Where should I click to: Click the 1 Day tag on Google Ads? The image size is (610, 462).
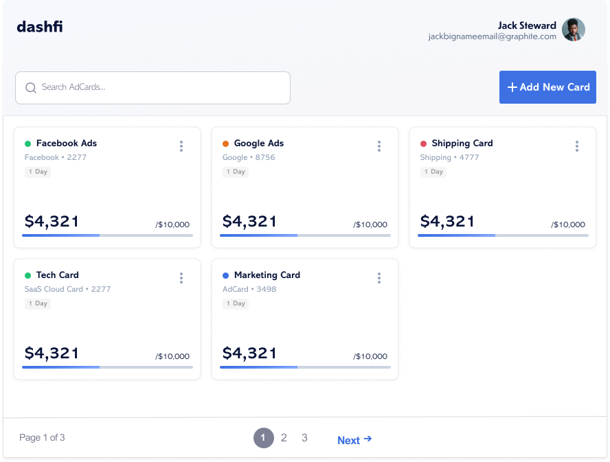(x=236, y=172)
